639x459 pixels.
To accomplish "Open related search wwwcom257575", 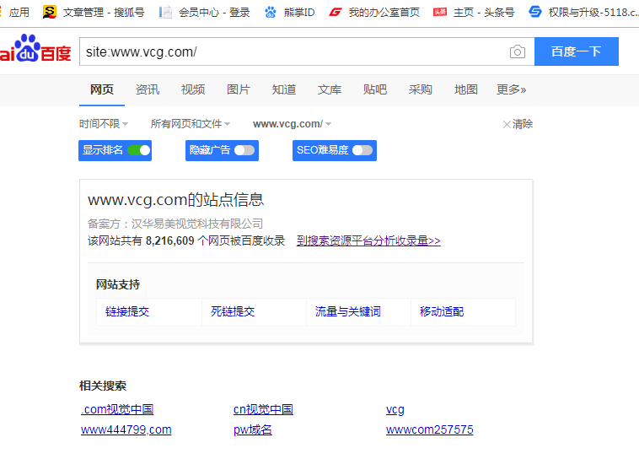I will pos(430,429).
